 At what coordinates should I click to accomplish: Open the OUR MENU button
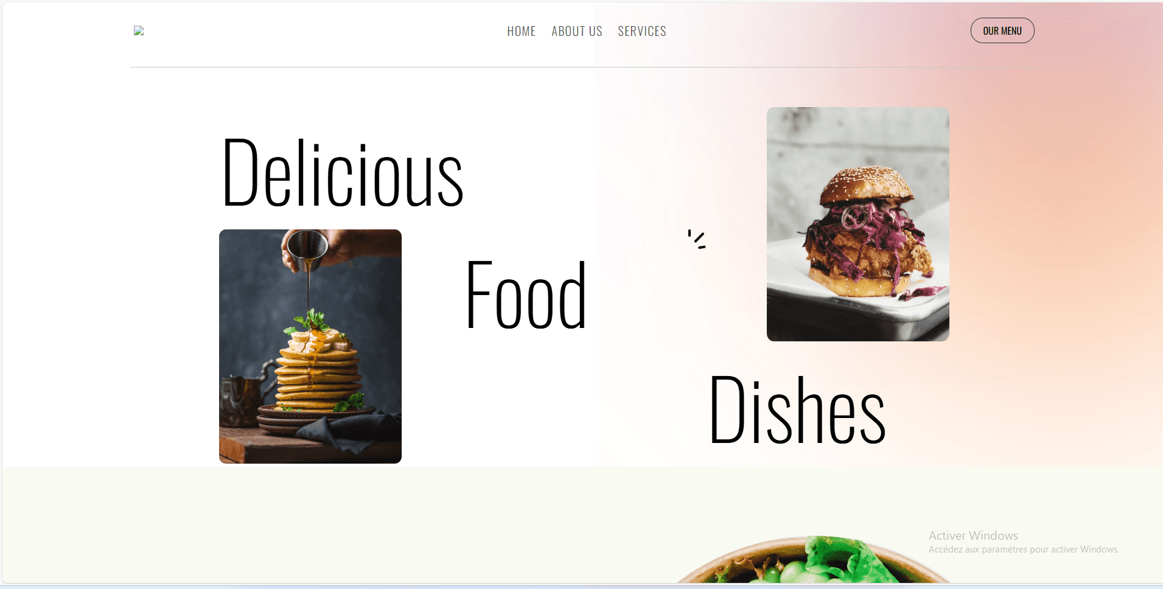click(1002, 30)
